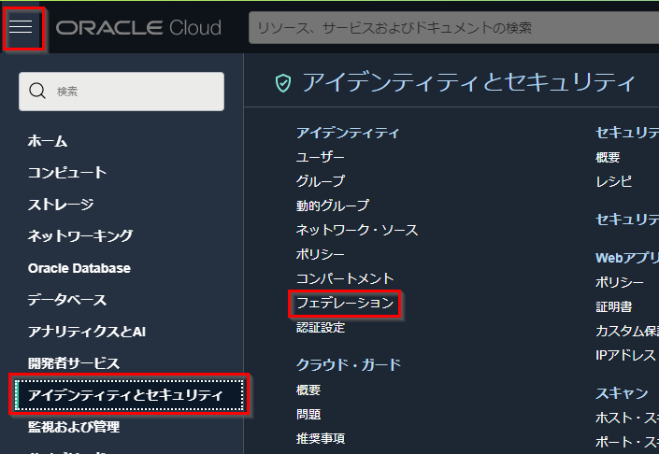Click the 認証設定 link

[x=321, y=328]
